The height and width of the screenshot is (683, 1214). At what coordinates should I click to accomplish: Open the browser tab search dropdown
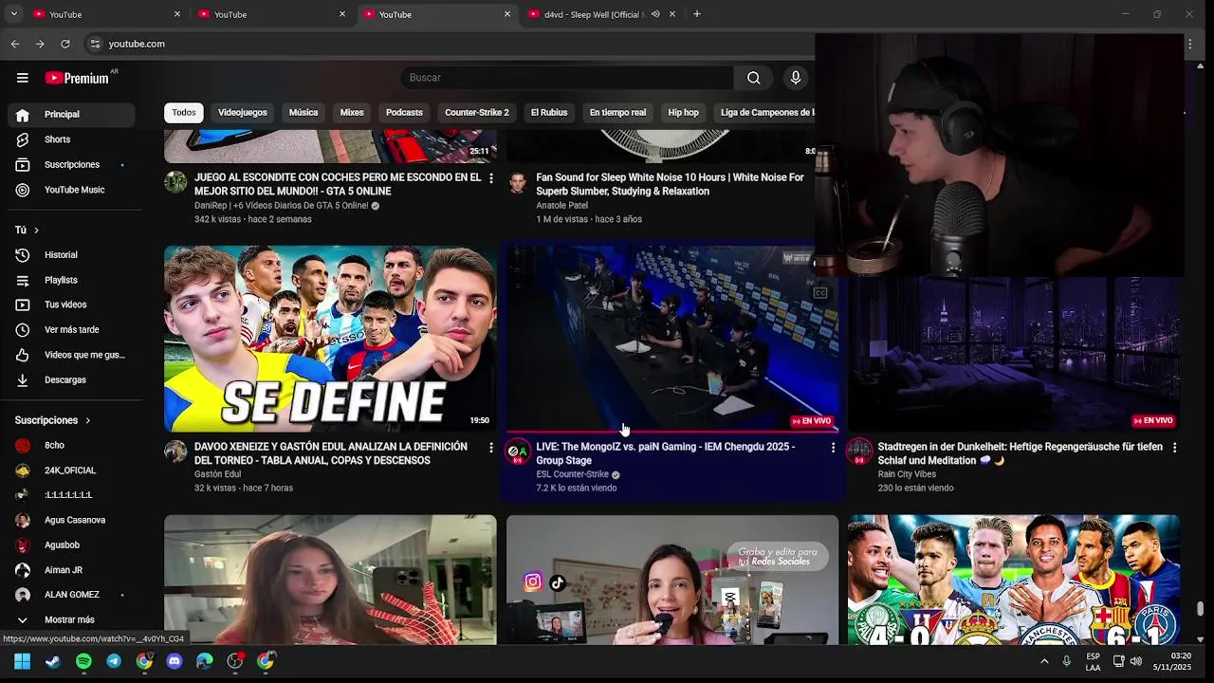coord(13,14)
